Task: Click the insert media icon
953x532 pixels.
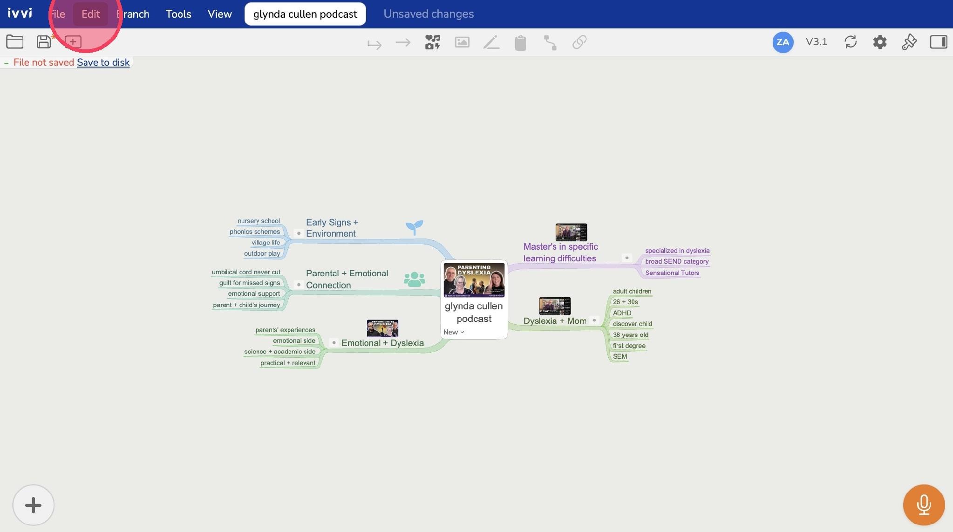Action: click(433, 42)
